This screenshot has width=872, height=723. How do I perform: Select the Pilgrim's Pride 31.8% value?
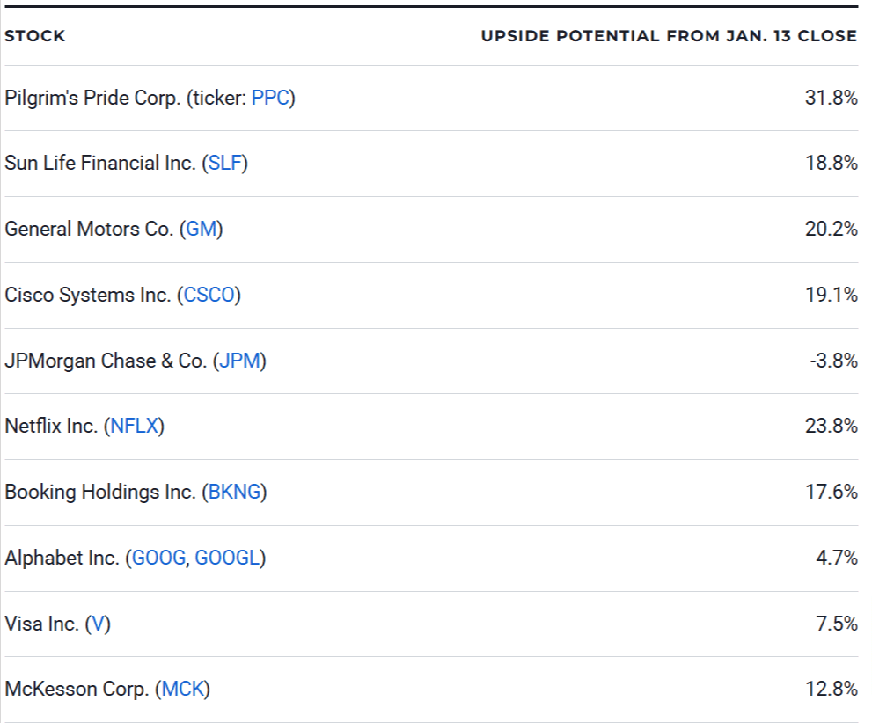click(831, 98)
